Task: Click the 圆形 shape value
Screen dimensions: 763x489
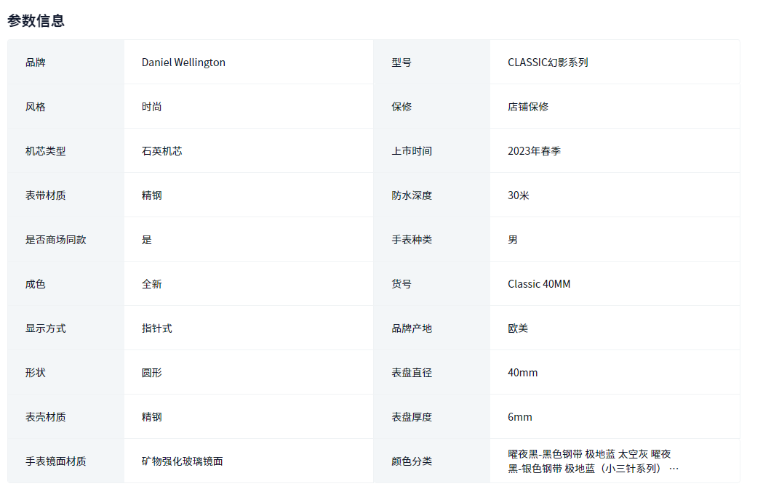Action: (x=152, y=372)
